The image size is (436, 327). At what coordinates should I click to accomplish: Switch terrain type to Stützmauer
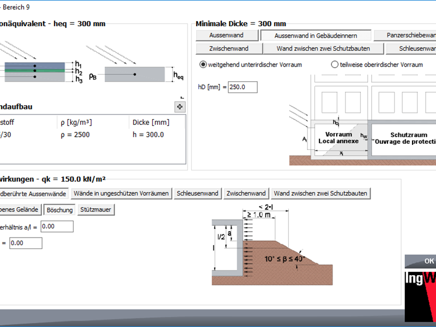pos(96,209)
